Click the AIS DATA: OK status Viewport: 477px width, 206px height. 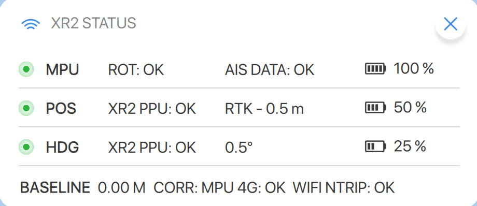point(270,70)
